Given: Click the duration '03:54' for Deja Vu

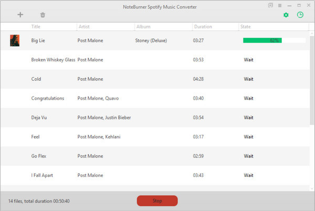Looking at the screenshot, I should pyautogui.click(x=198, y=118).
